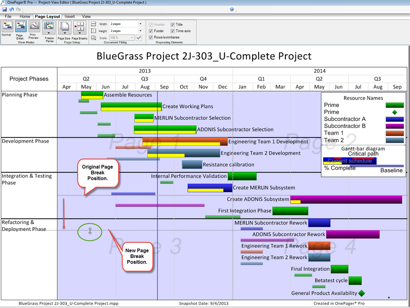410x308 pixels.
Task: Open the View tab
Action: pyautogui.click(x=86, y=16)
